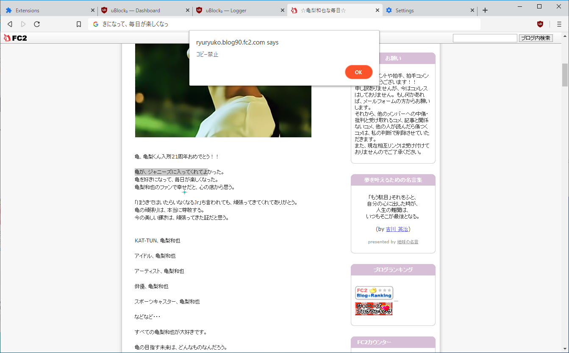The height and width of the screenshot is (353, 569).
Task: Click the bookmark icon beside the address bar
Action: click(x=79, y=24)
